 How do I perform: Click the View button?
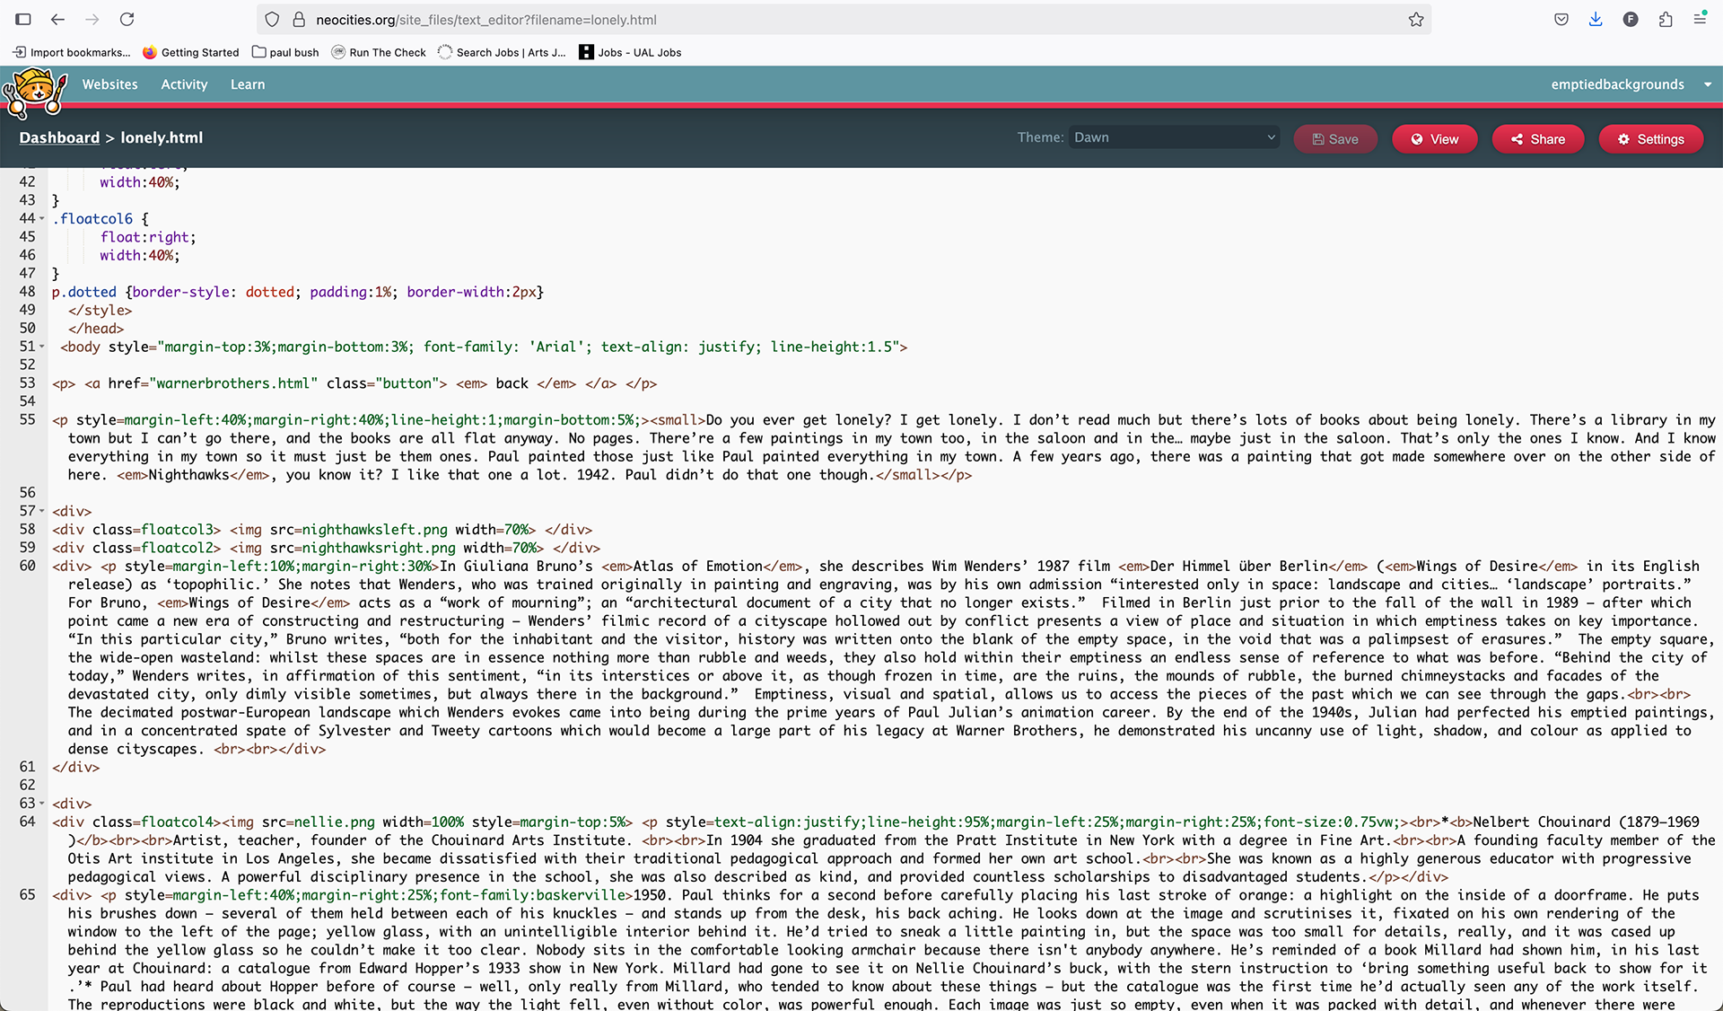(x=1434, y=139)
